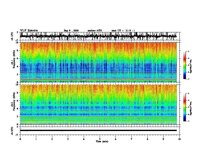Click the "-7" label on ch.1 color bar
Viewport: 202px width, 156px height.
tap(188, 79)
